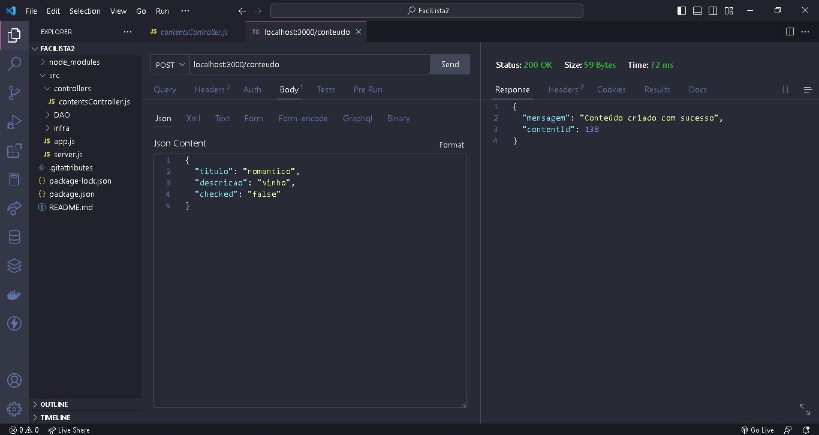Open the Extensions view
Screen dimensions: 819x435
pyautogui.click(x=14, y=151)
